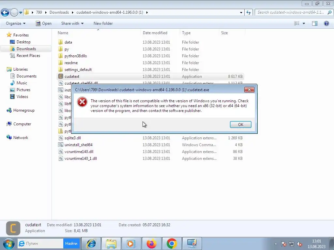Viewport: 334px width, 250px height.
Task: Open Explorer help
Action: 326,23
